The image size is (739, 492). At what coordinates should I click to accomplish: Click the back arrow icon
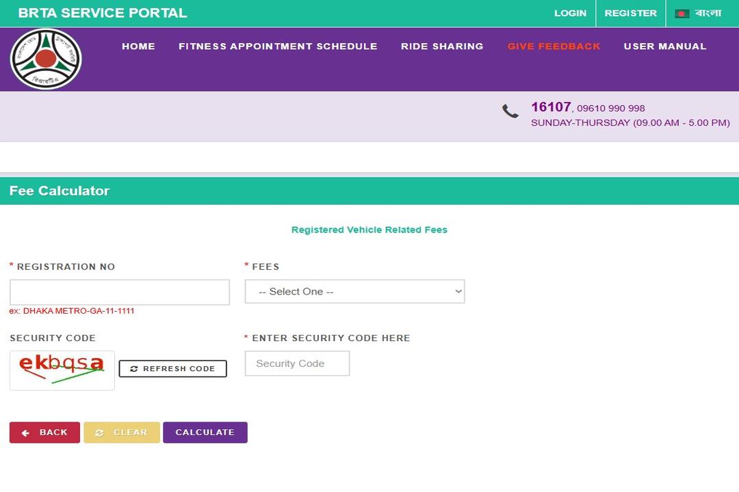[x=25, y=433]
